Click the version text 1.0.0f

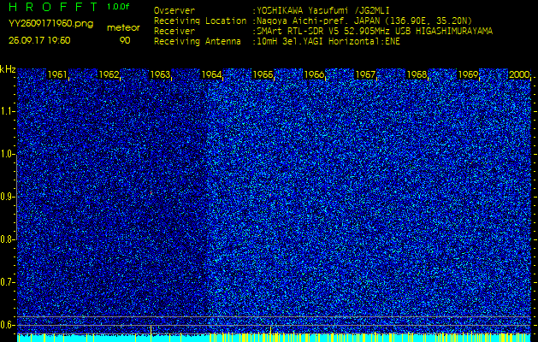(118, 7)
